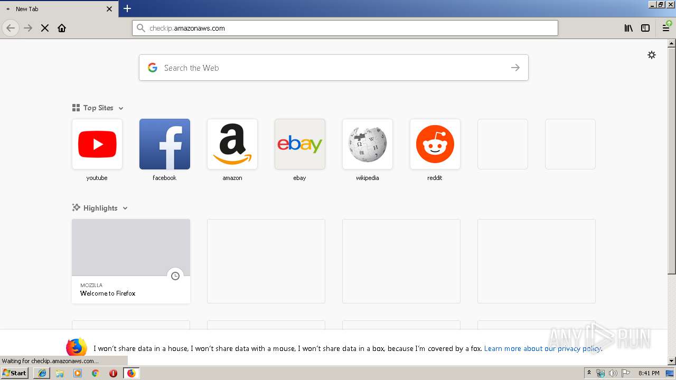Collapse the Highlights section

pyautogui.click(x=125, y=208)
